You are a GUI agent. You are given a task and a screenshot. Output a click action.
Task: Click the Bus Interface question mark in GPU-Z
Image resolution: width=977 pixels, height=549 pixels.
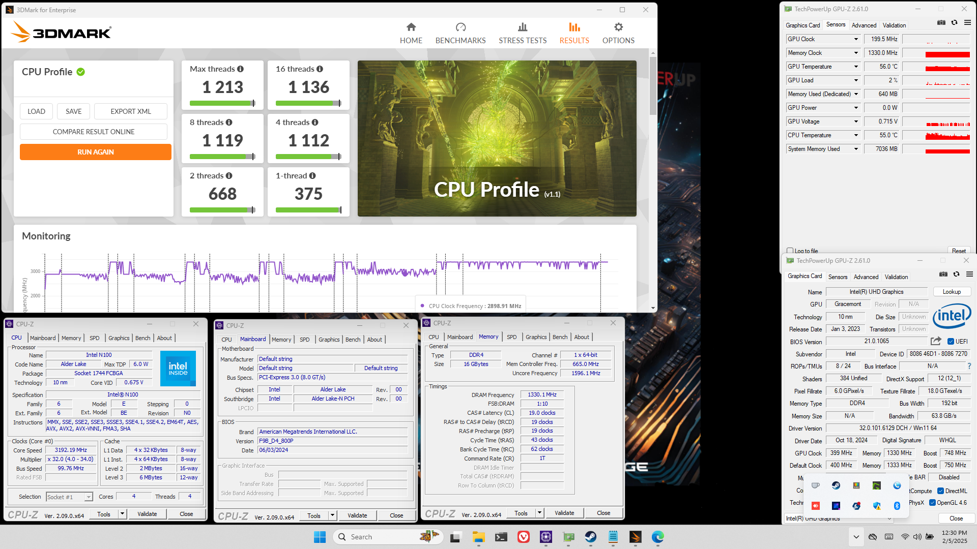pos(969,366)
